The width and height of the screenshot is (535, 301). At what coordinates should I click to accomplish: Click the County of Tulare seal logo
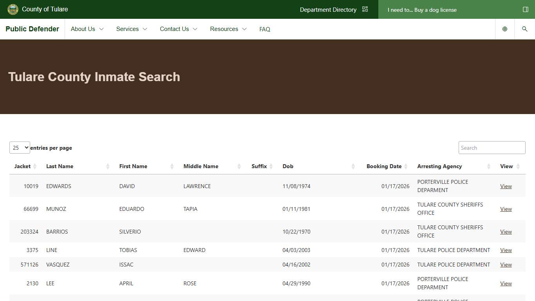(x=13, y=9)
